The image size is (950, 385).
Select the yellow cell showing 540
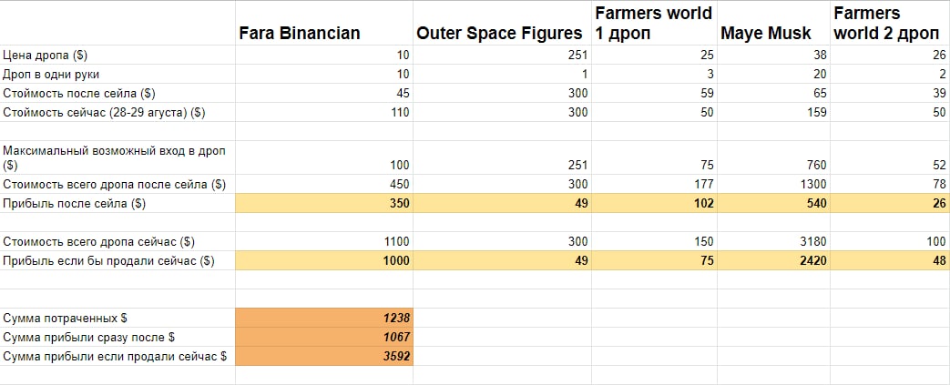[774, 203]
